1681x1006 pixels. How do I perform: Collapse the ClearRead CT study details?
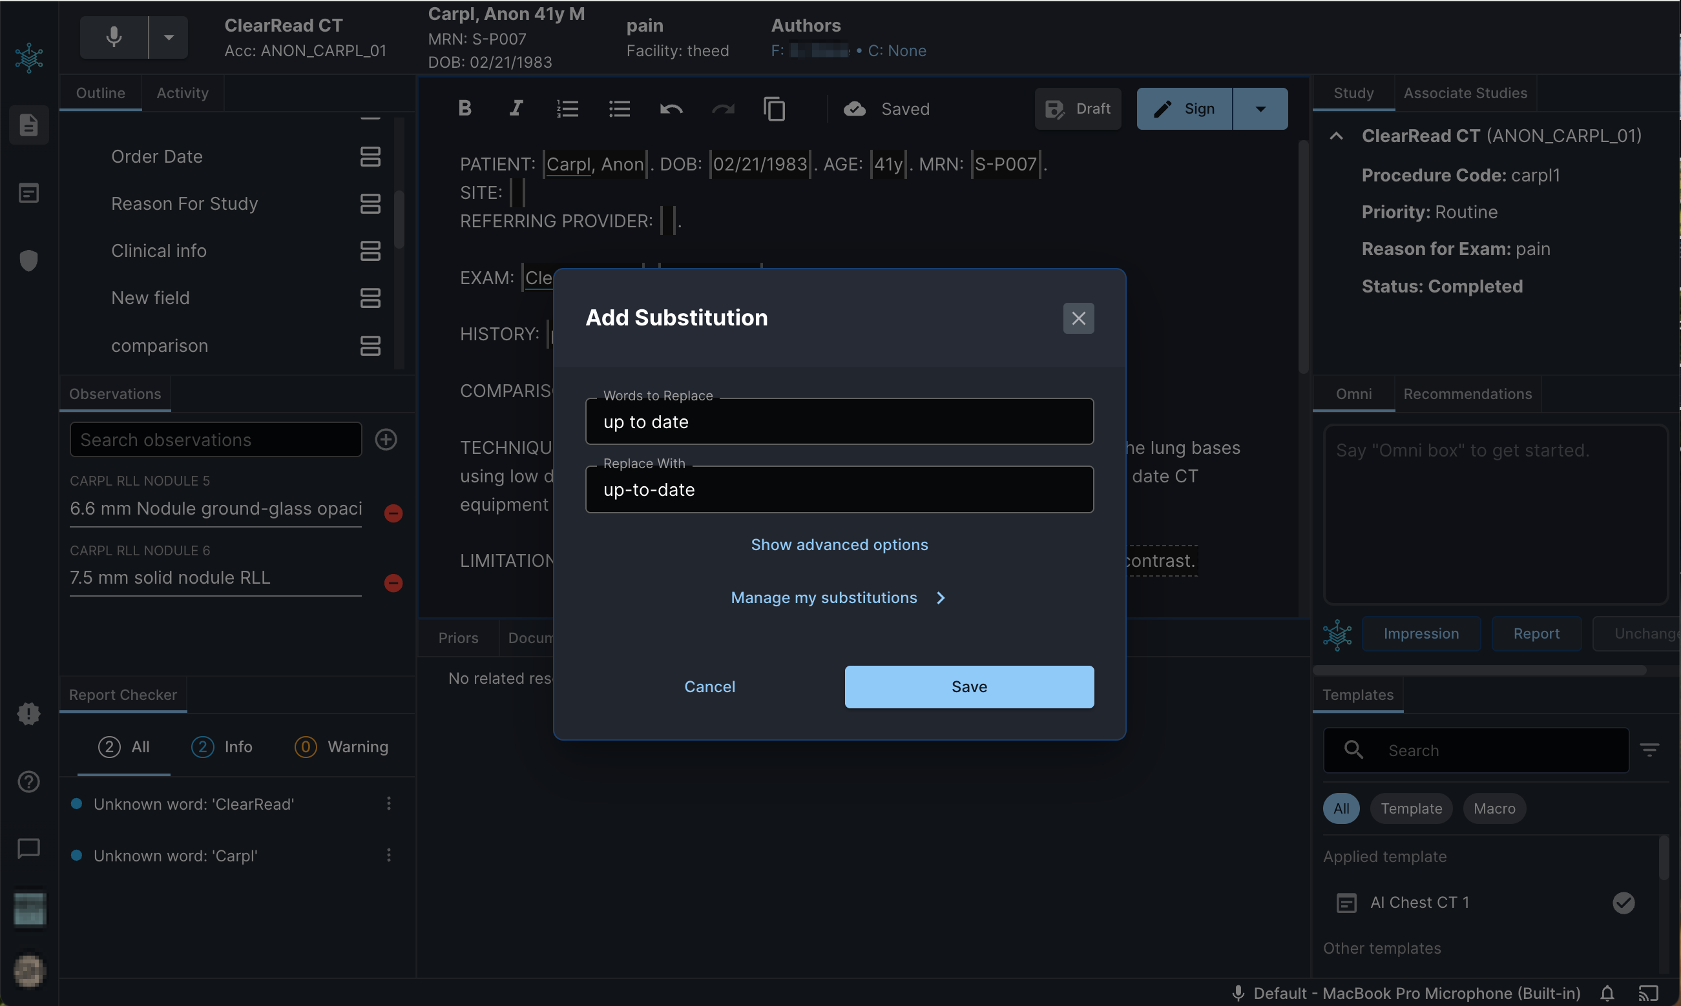1336,136
